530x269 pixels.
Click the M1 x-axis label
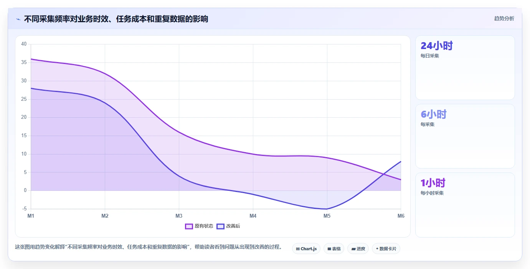(x=31, y=216)
